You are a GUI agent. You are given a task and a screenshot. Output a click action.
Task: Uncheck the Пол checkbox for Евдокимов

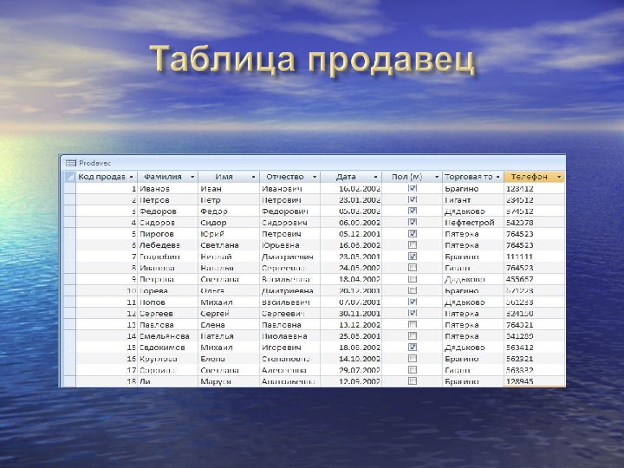coord(413,347)
